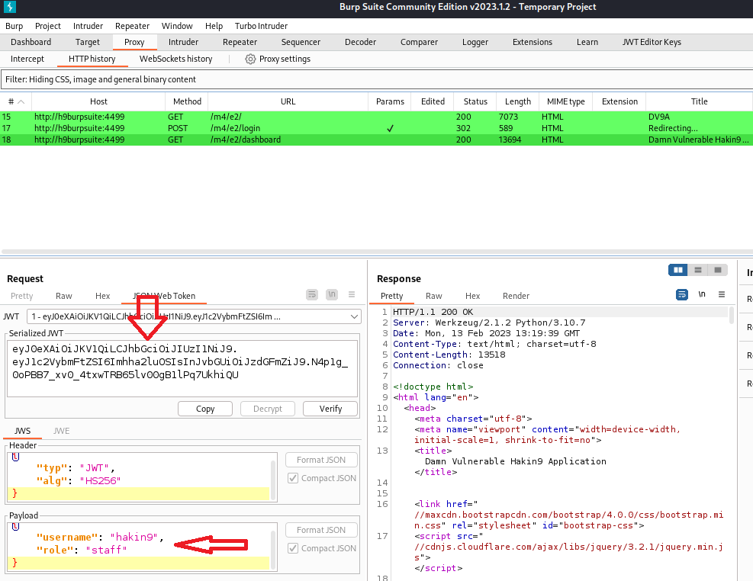
Task: Open the Window menu
Action: [177, 26]
